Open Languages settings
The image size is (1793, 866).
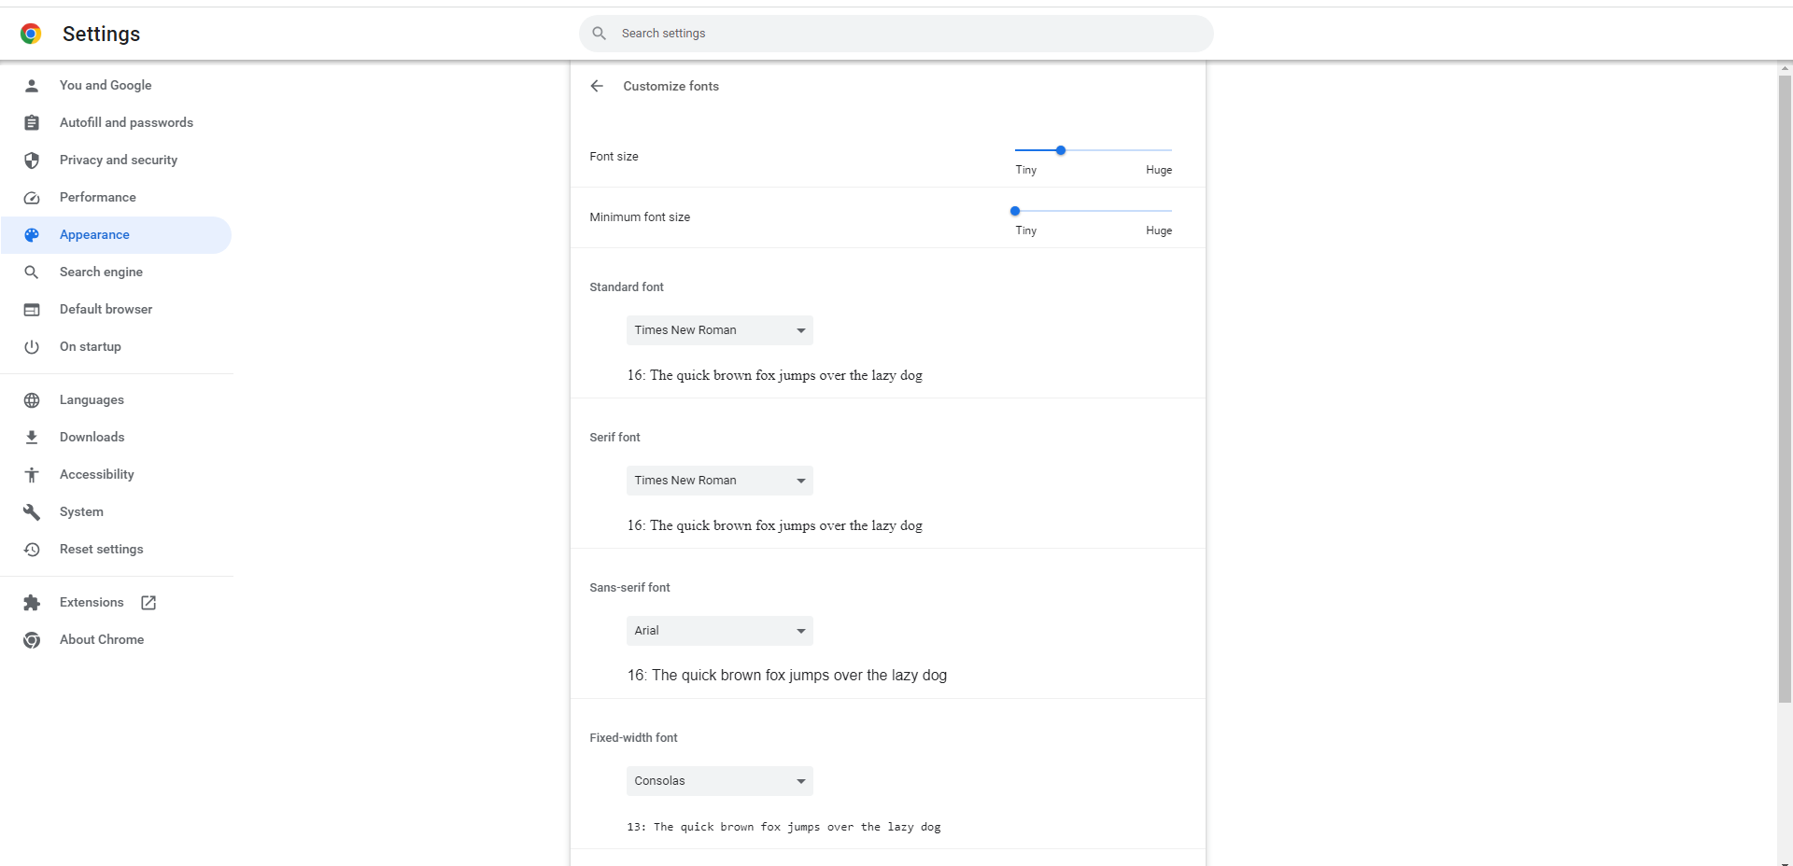click(117, 399)
